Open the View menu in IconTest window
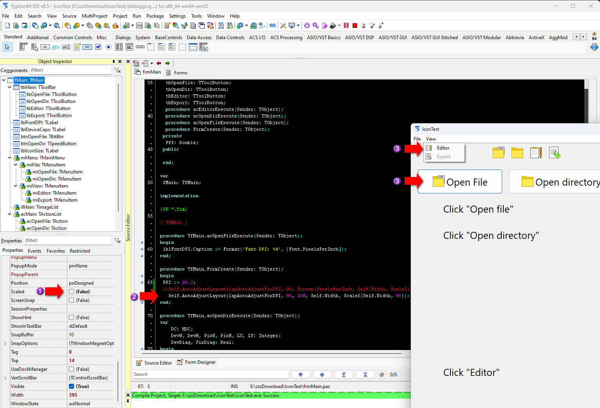The width and height of the screenshot is (600, 408). point(431,139)
